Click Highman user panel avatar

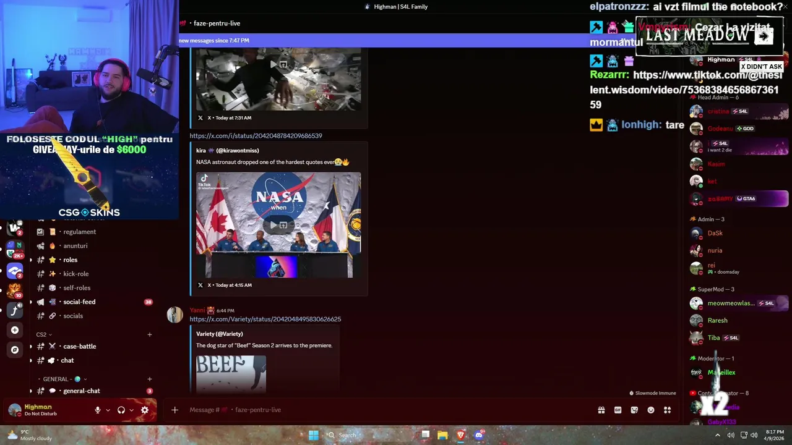pyautogui.click(x=15, y=410)
